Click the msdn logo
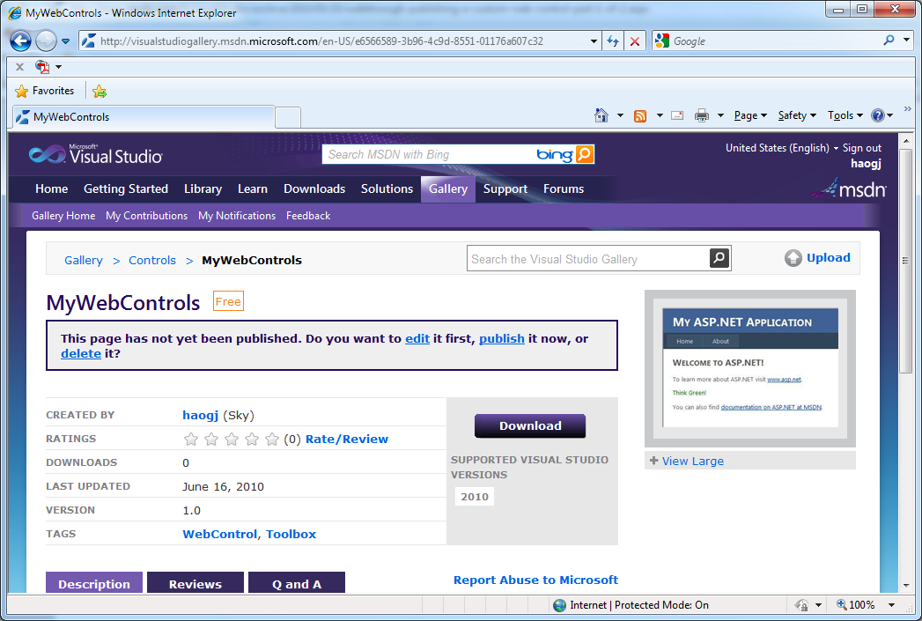This screenshot has width=922, height=621. [x=849, y=189]
